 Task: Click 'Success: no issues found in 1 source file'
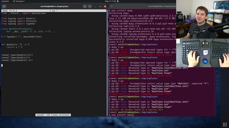[x=136, y=110]
